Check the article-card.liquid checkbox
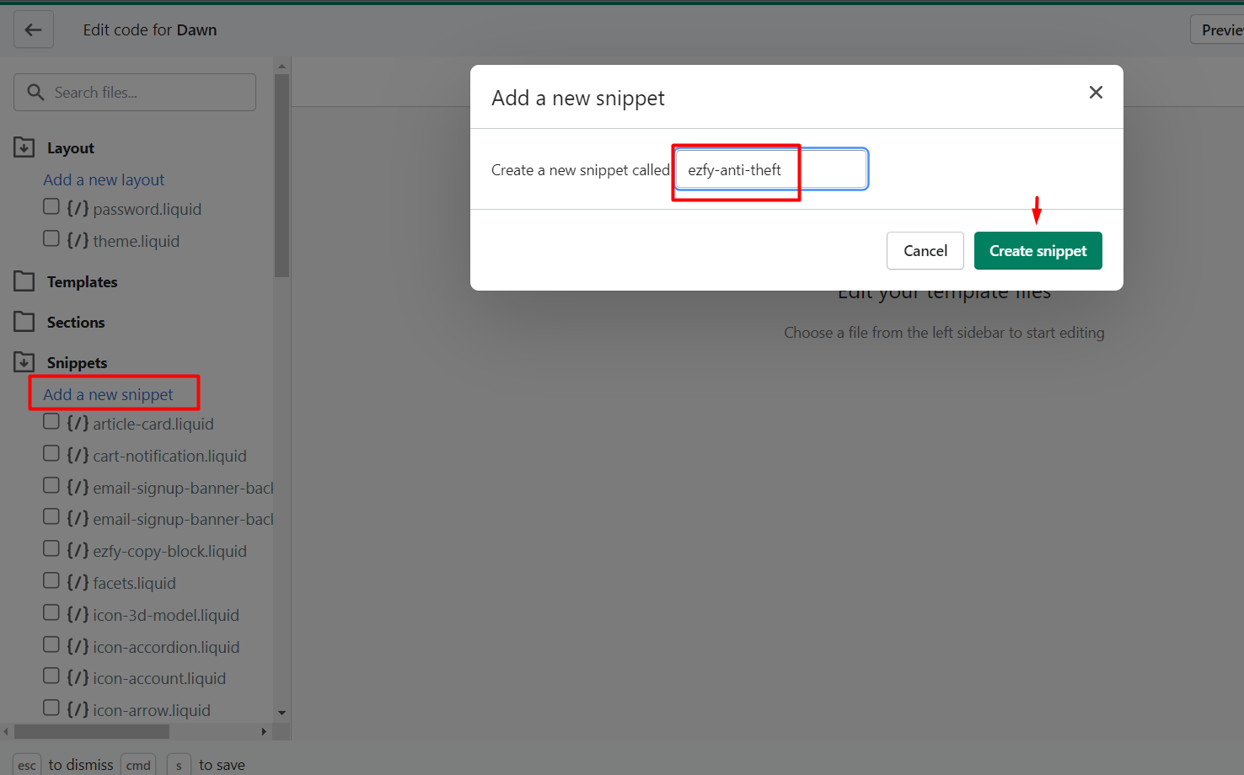Viewport: 1244px width, 775px height. [51, 421]
